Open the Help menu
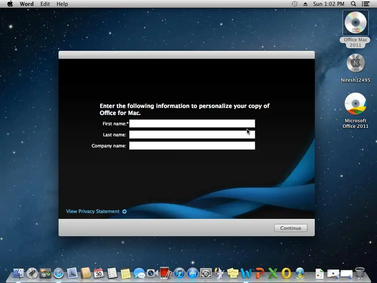377x283 pixels. (62, 4)
